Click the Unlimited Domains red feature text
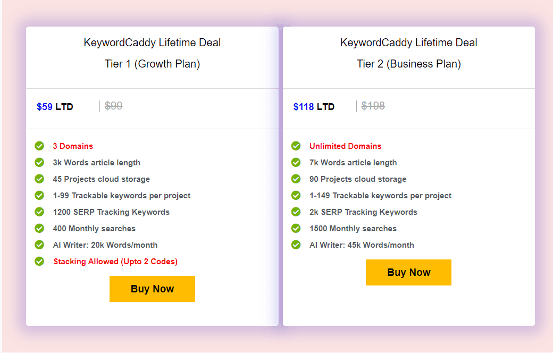Screen dimensions: 553x353 [345, 146]
